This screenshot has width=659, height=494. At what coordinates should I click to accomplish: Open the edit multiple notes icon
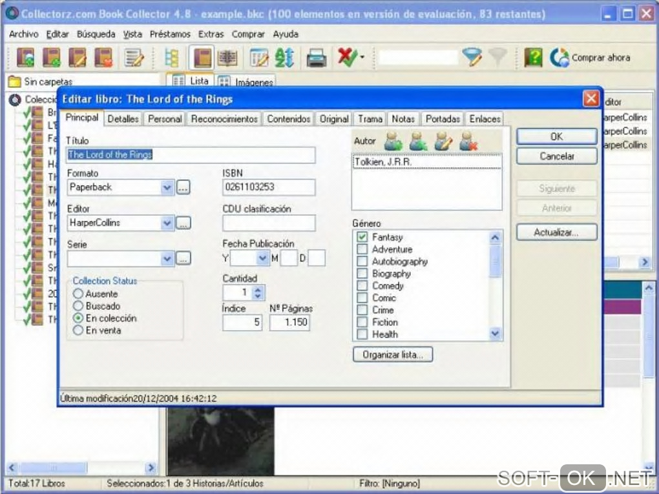134,57
